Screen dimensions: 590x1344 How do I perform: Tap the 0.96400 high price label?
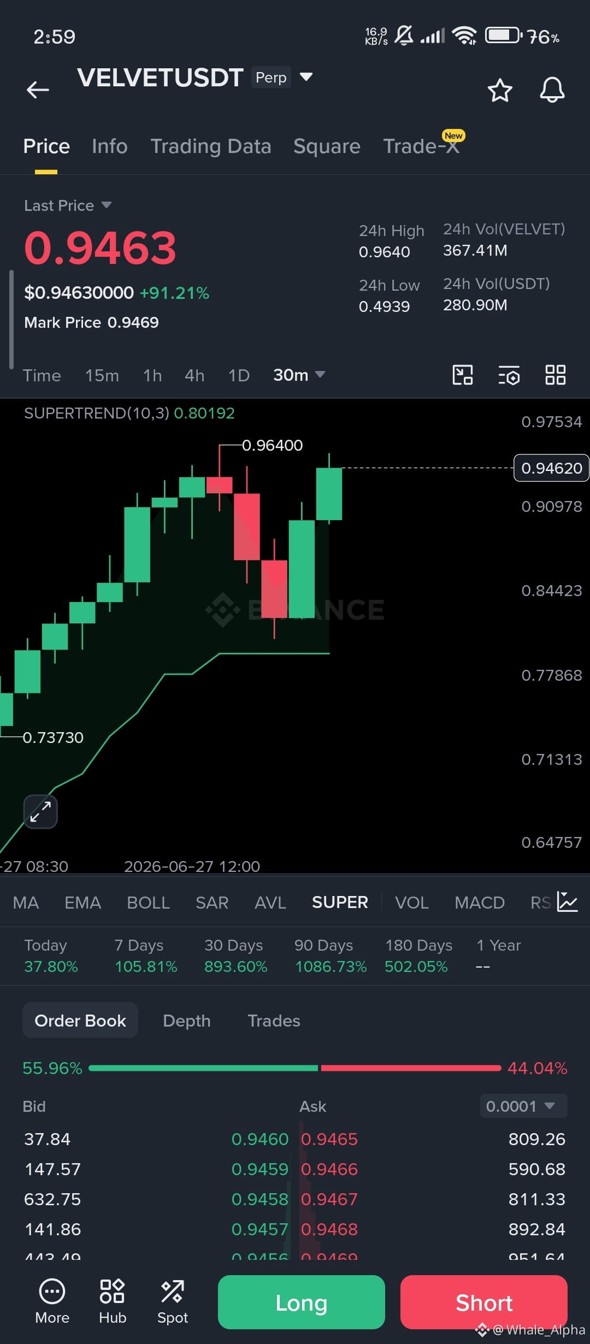pos(272,445)
